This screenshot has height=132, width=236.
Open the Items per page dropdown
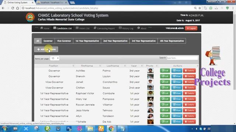tap(55, 58)
